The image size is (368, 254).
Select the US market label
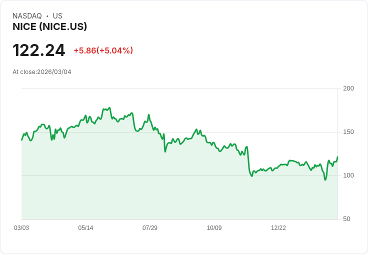57,16
